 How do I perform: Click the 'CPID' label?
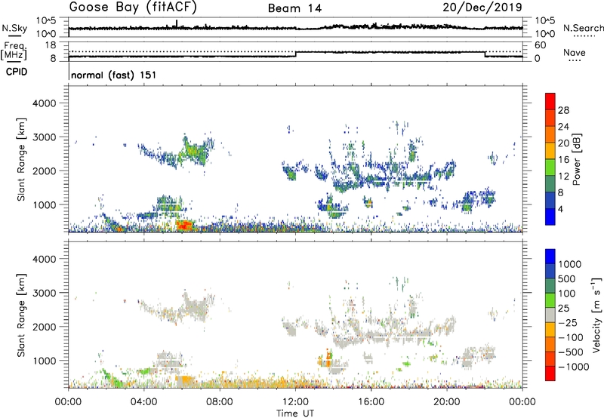(x=17, y=72)
